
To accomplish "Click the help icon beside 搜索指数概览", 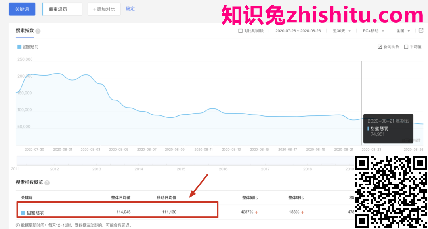I will pyautogui.click(x=47, y=183).
